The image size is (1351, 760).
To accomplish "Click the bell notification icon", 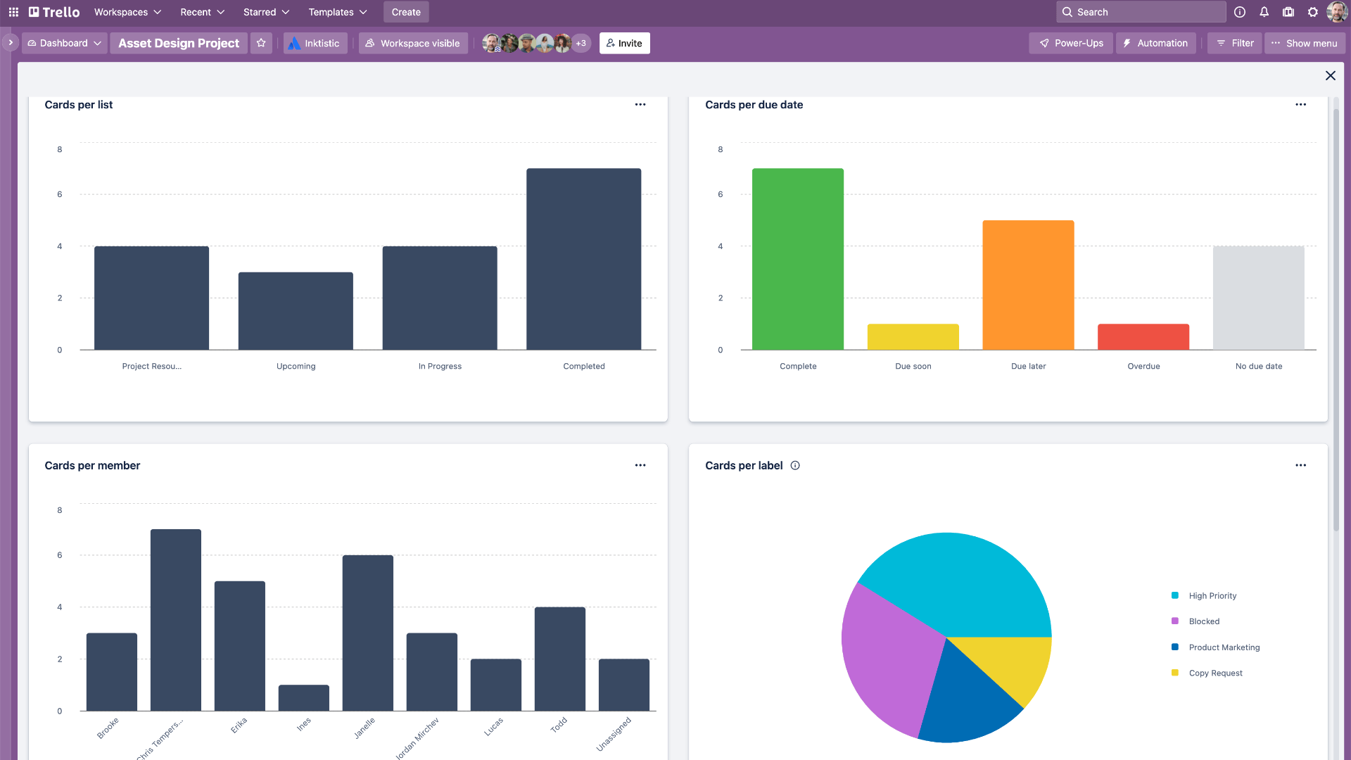I will pos(1264,12).
